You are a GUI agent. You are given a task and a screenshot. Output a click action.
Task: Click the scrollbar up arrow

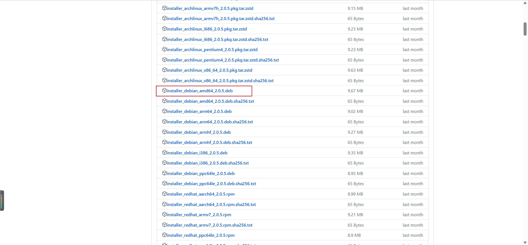(x=525, y=2)
